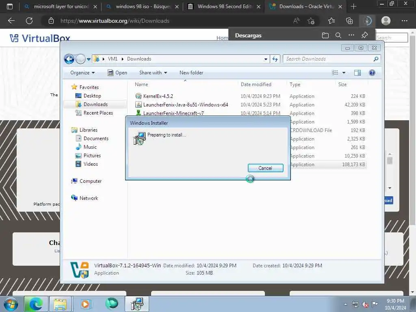Viewport: 416px width, 312px height.
Task: Change the view style icon
Action: (335, 73)
